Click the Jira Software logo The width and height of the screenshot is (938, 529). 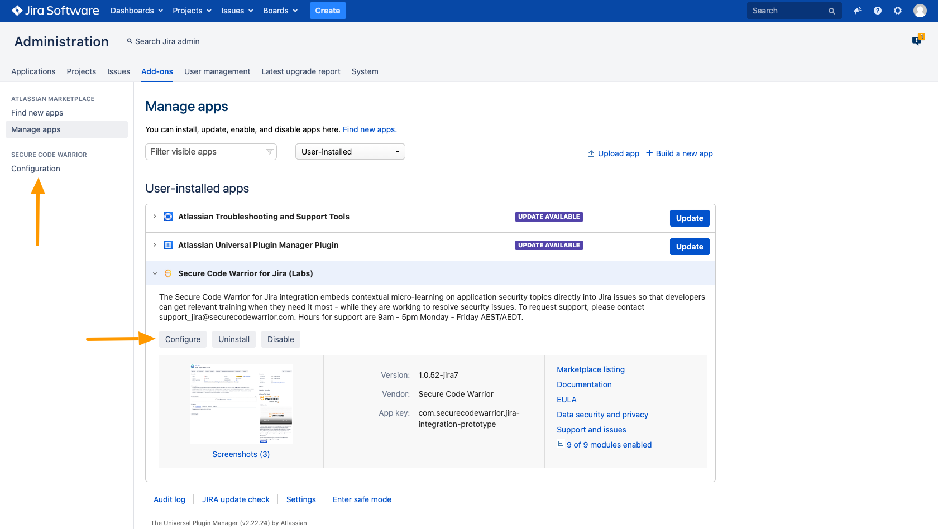coord(55,11)
